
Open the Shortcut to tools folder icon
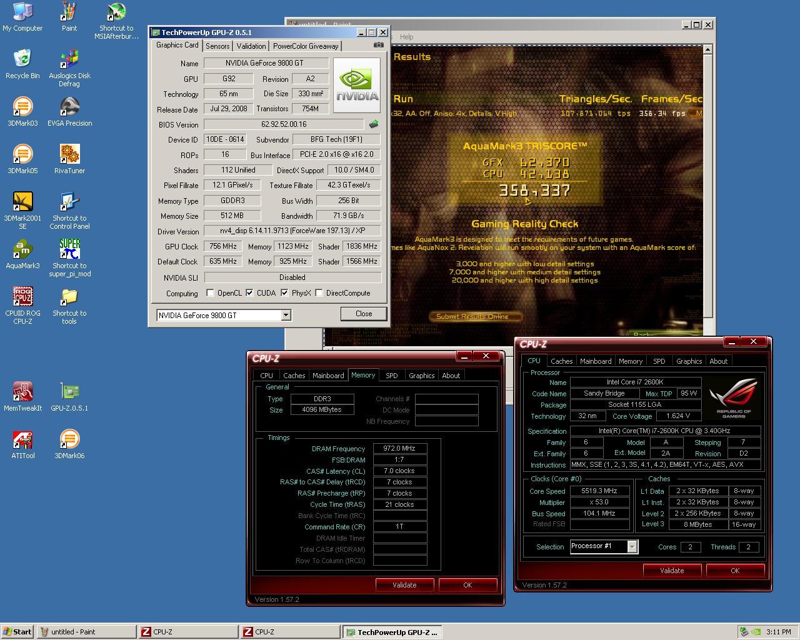click(69, 306)
